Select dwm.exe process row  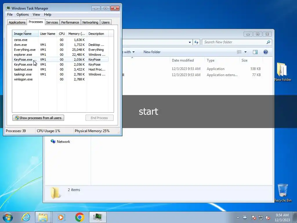coord(60,45)
